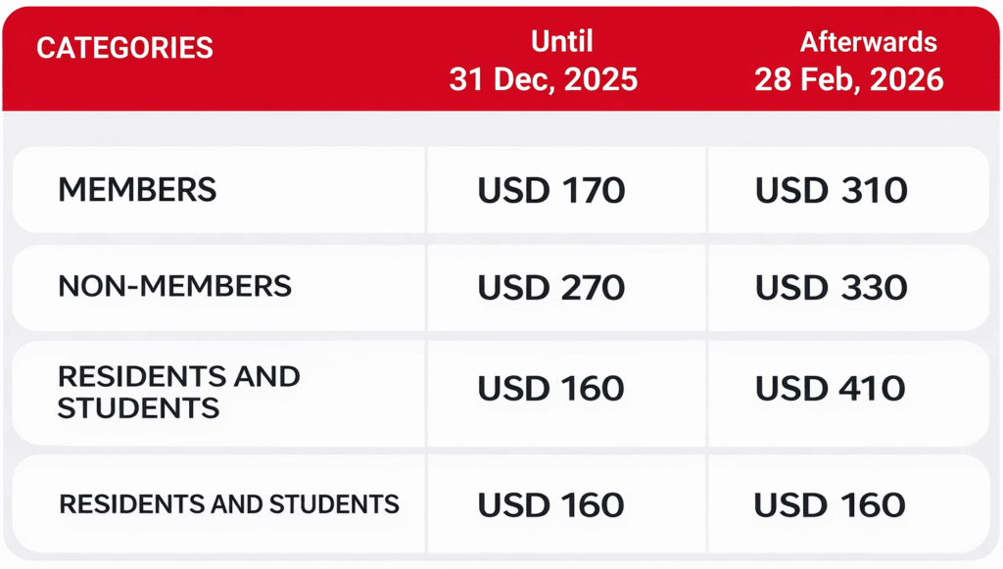Click USD 160 left of USD 410
The width and height of the screenshot is (1003, 569).
(x=551, y=389)
